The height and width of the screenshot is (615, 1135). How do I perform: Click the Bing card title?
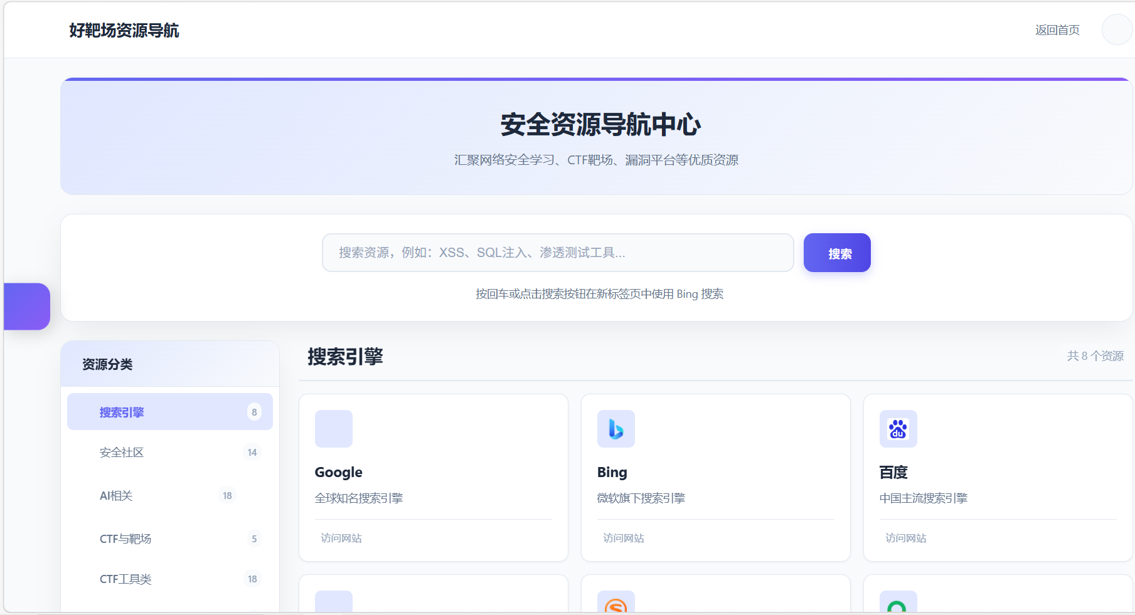(612, 472)
